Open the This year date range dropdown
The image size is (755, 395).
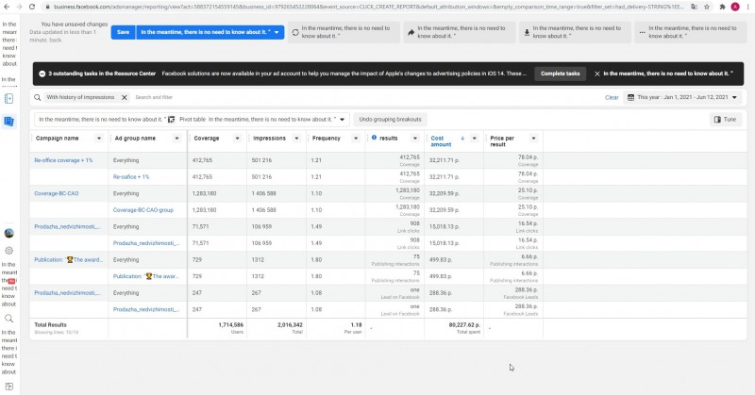682,97
